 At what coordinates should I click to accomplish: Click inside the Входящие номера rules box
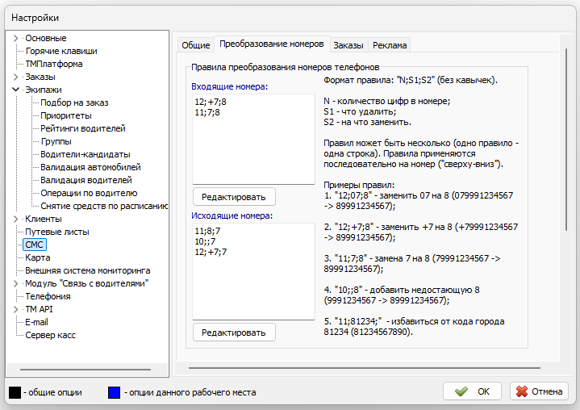253,139
